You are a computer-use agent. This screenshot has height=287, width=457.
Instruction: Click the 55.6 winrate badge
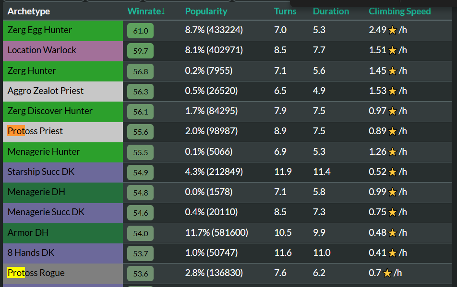click(x=141, y=132)
